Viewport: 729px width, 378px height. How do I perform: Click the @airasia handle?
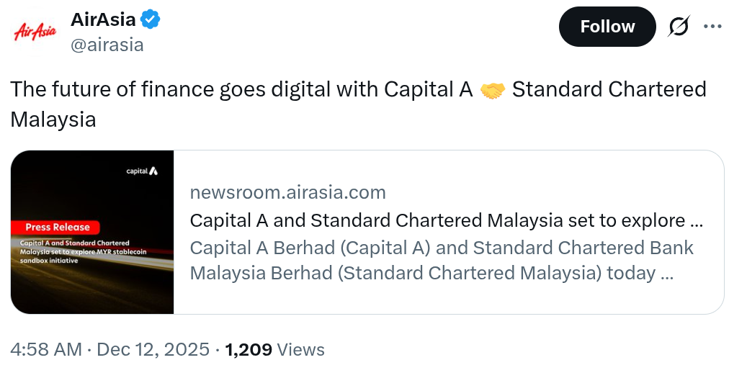coord(107,45)
